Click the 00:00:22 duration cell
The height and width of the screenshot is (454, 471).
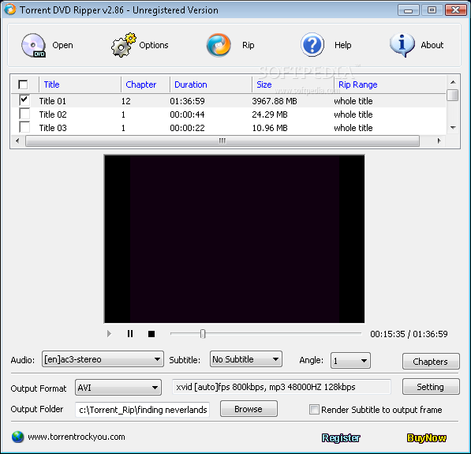[187, 128]
